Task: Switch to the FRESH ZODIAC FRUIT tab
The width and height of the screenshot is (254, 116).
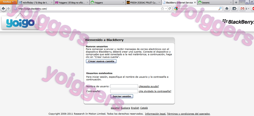Action: coord(144,3)
